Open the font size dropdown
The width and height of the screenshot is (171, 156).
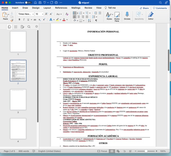43,14
